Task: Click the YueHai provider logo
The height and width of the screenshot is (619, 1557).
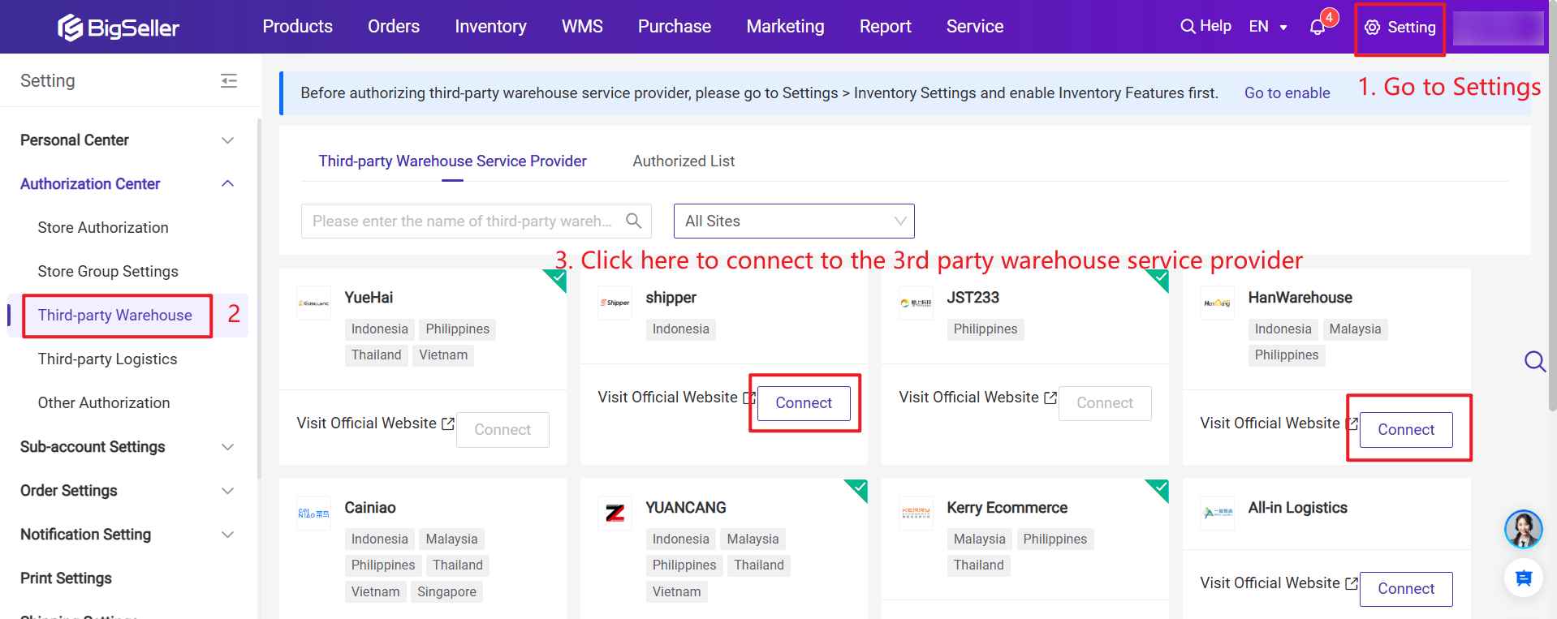Action: pos(313,303)
